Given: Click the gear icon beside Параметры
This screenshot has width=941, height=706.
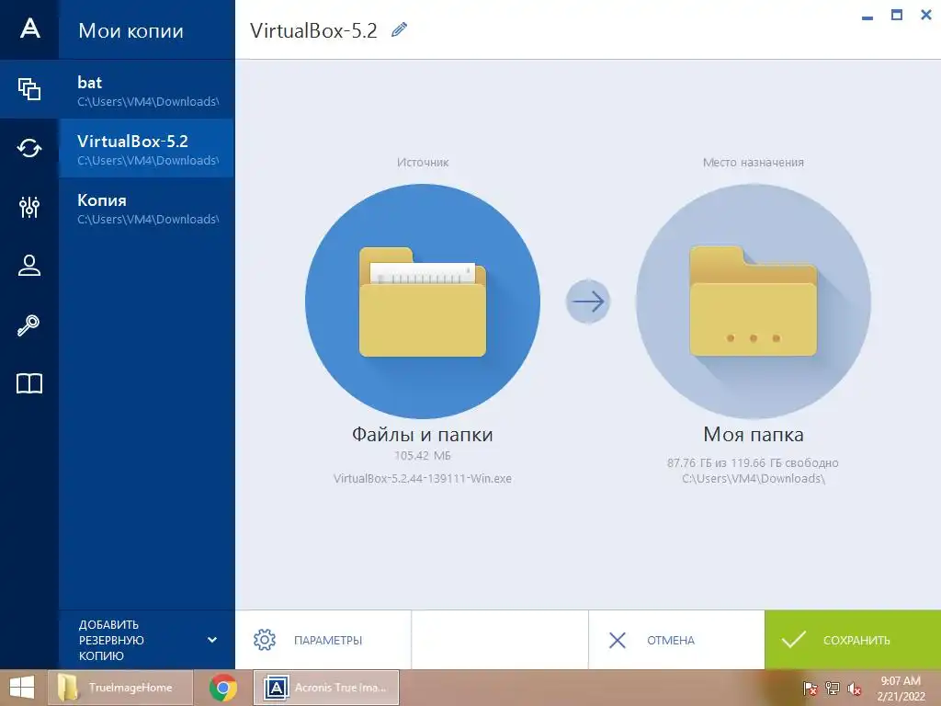Looking at the screenshot, I should pos(265,640).
